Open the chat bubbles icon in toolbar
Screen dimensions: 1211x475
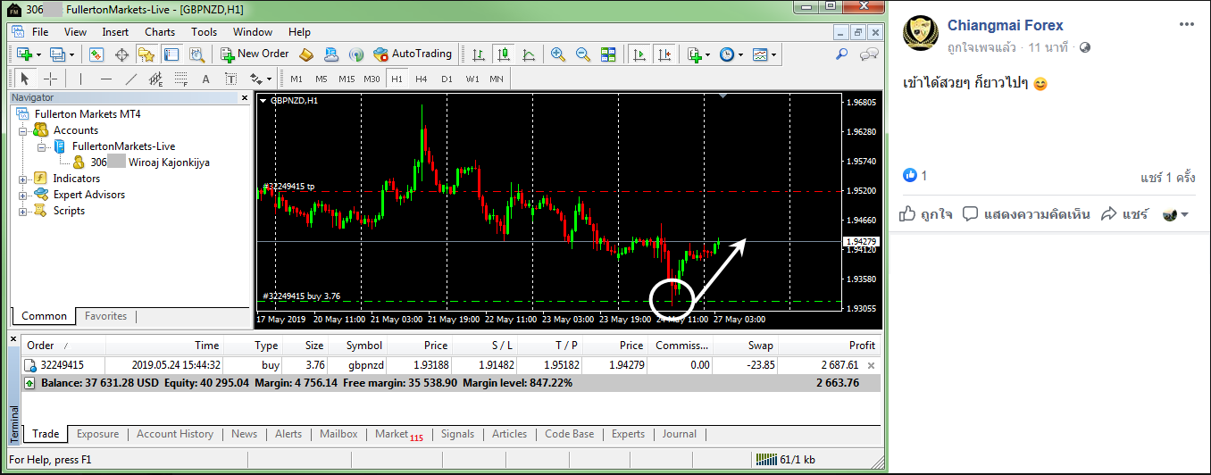868,54
